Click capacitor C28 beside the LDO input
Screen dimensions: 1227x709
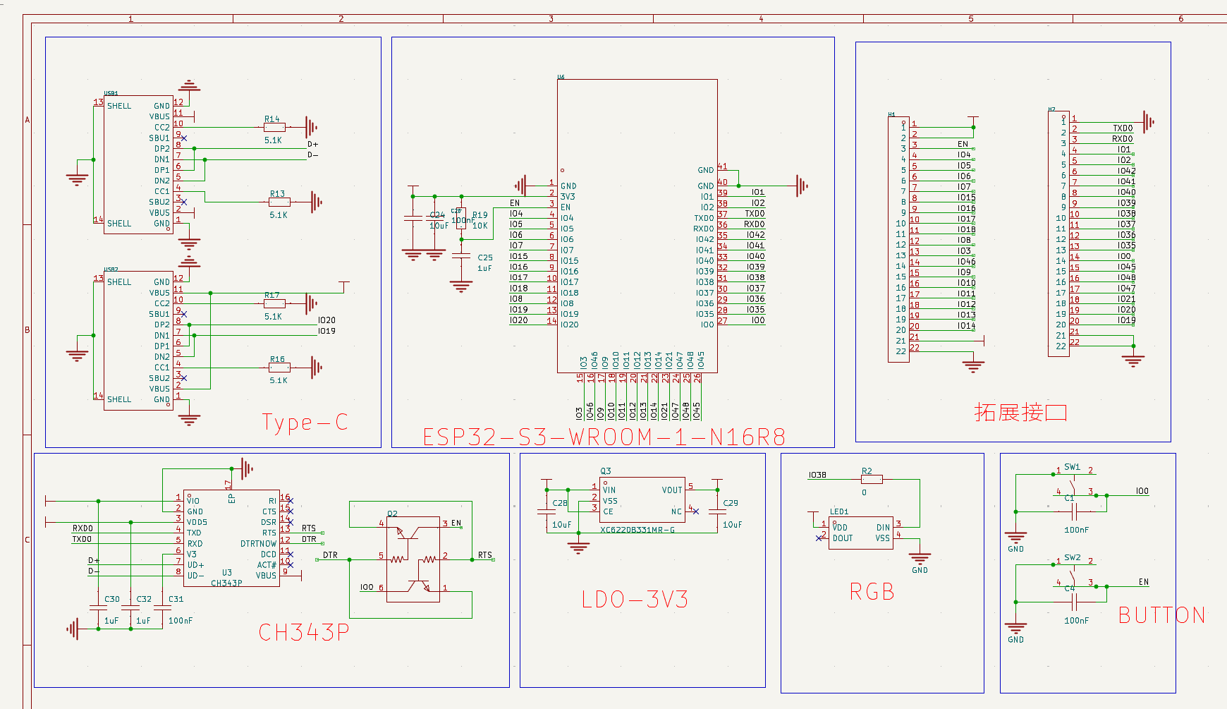[547, 510]
